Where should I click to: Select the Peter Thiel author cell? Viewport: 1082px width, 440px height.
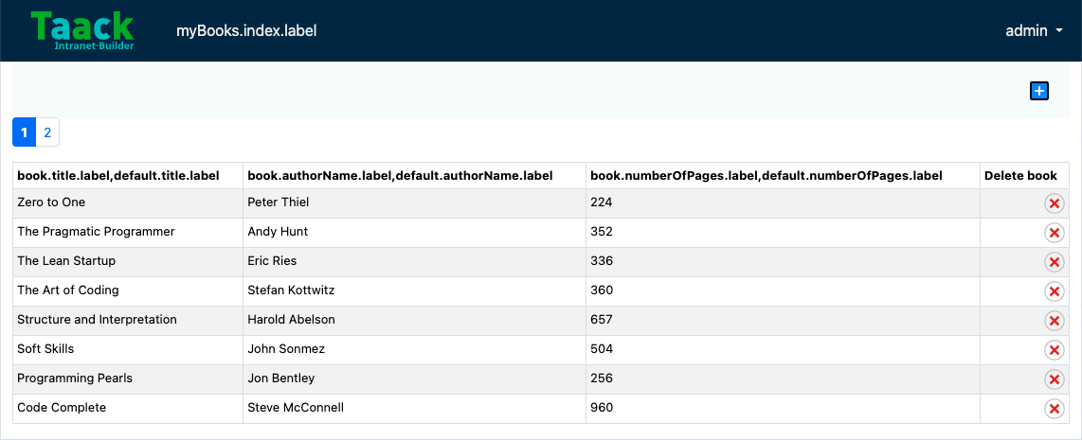coord(414,202)
